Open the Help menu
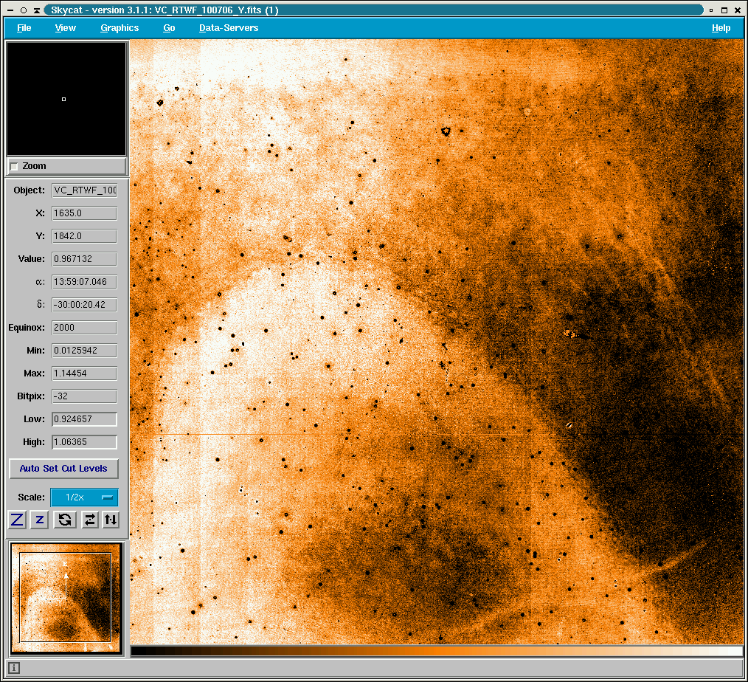The image size is (748, 682). [721, 28]
